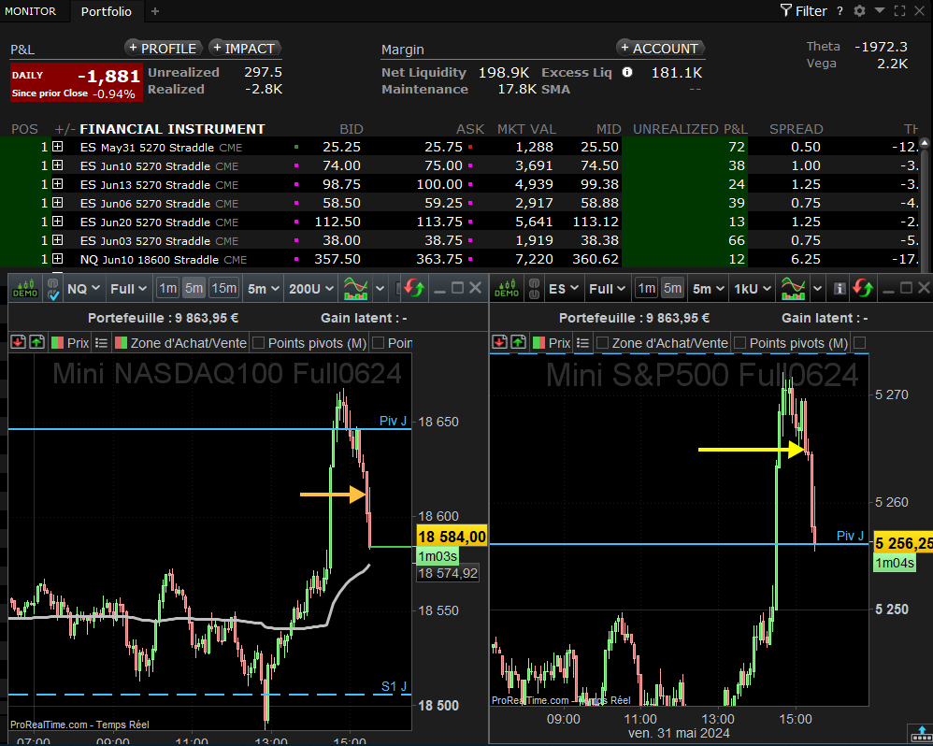Click the portfolio table scrollbar up arrow
933x746 pixels.
click(x=924, y=143)
